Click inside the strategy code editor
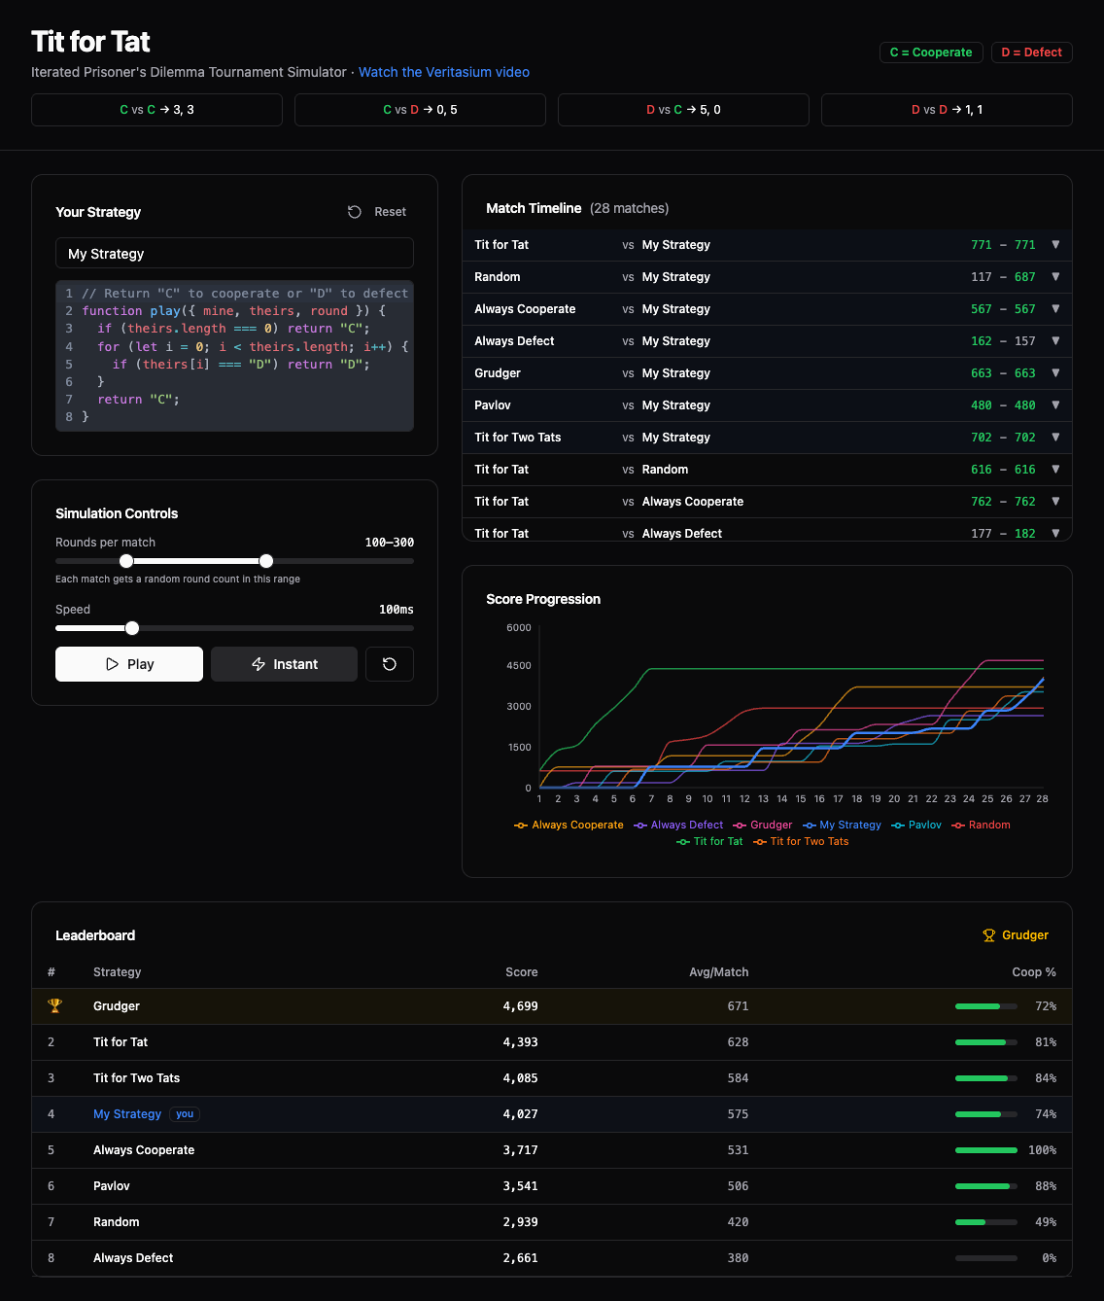The width and height of the screenshot is (1104, 1301). 234,357
